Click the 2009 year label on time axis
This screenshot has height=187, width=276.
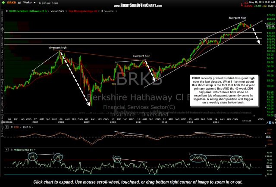(87, 122)
